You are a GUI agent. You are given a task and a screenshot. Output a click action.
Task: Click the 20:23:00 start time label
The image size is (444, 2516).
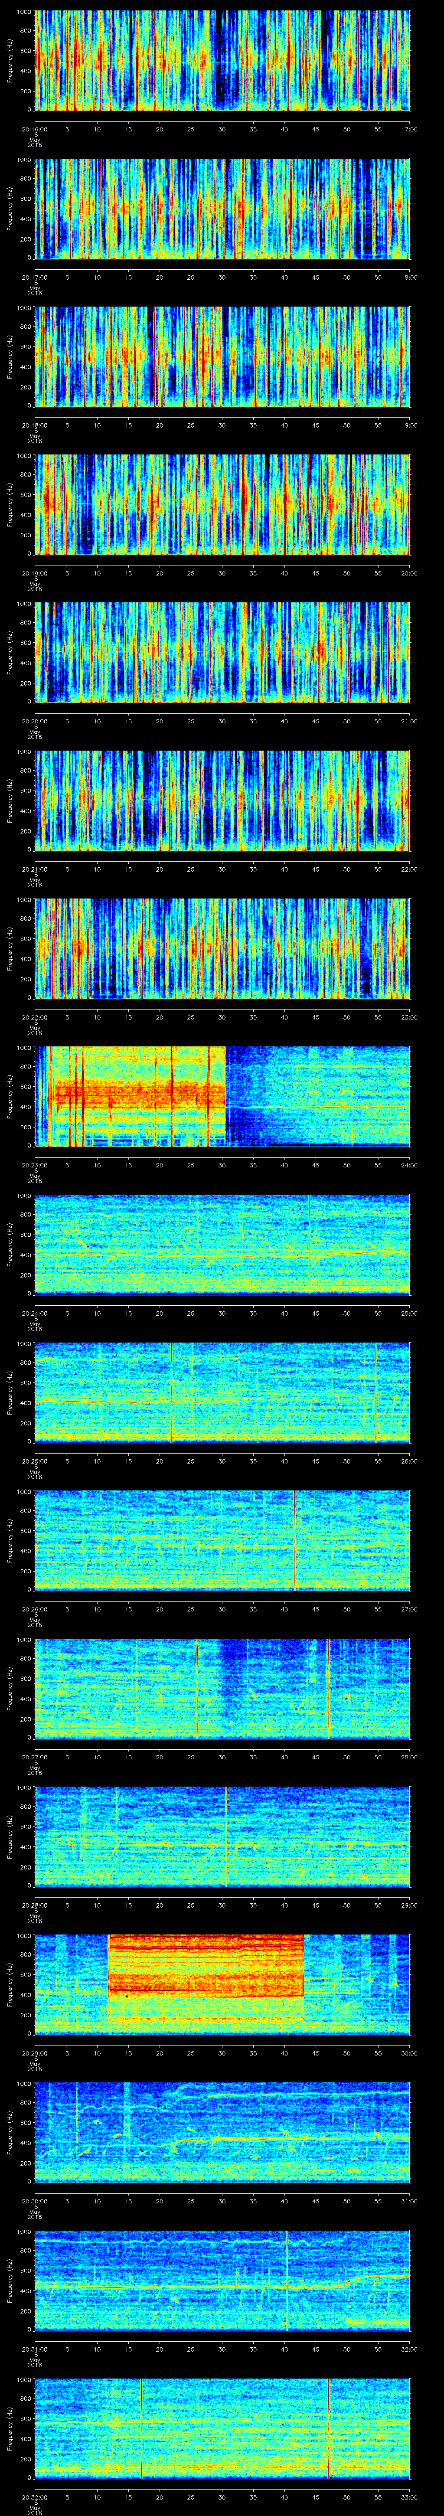click(35, 1165)
